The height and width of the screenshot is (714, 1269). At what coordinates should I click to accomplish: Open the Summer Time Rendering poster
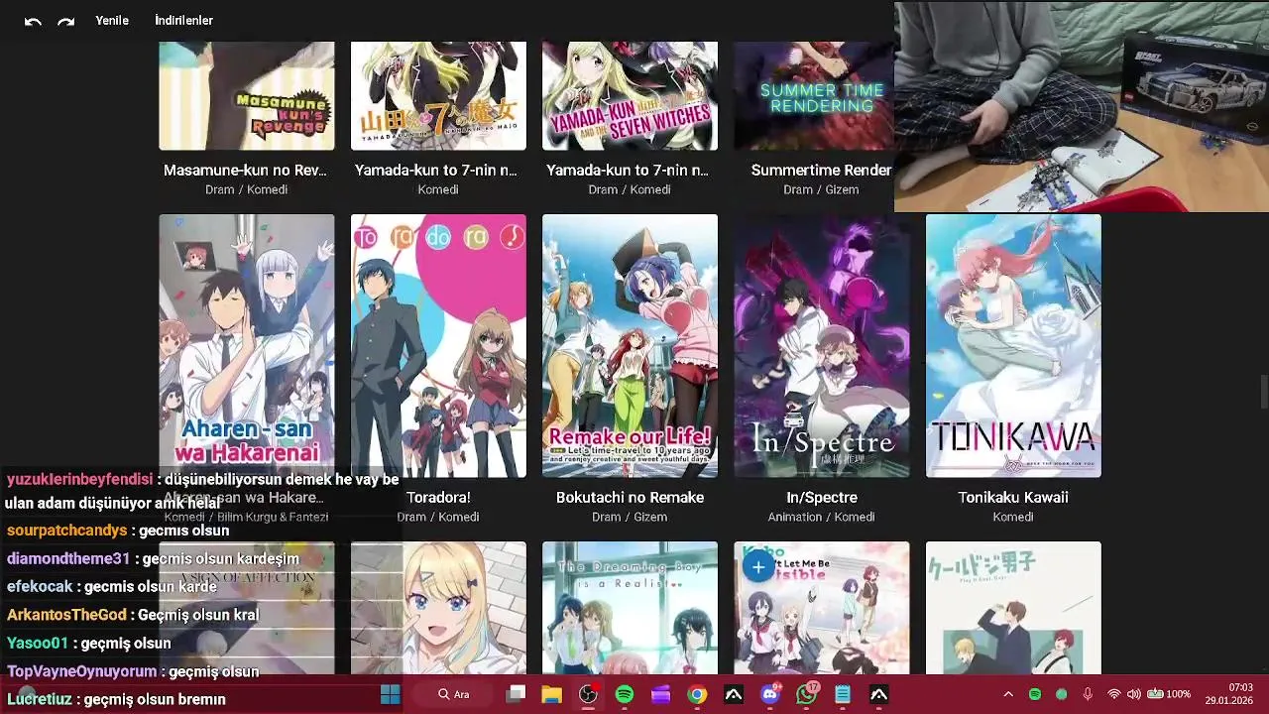coord(814,96)
